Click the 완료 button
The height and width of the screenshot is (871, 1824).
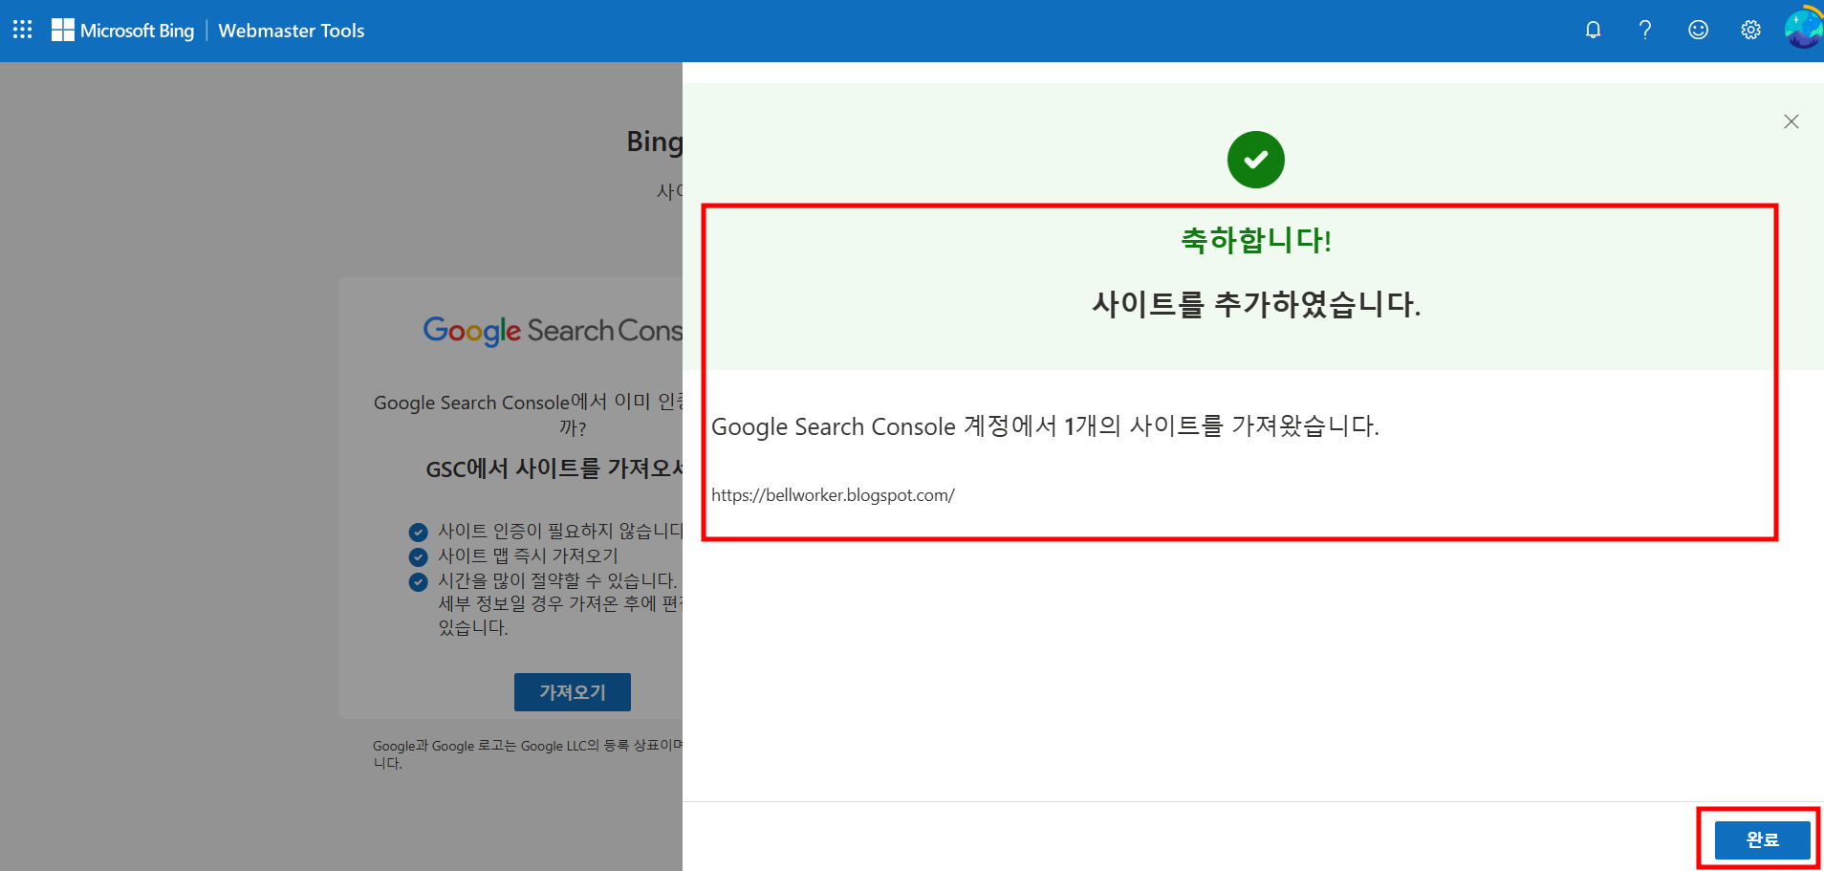pyautogui.click(x=1762, y=839)
